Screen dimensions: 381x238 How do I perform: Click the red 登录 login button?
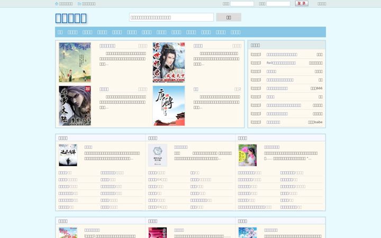[x=302, y=3]
